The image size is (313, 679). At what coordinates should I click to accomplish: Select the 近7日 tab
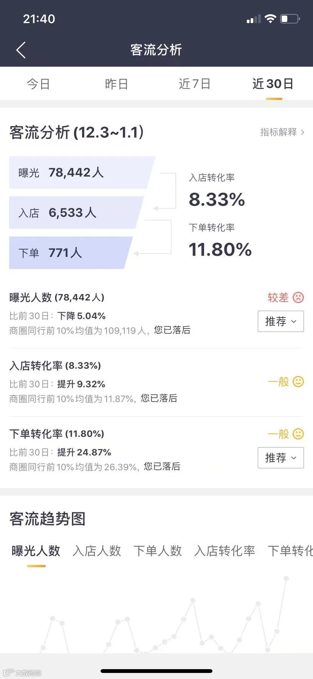pos(195,84)
